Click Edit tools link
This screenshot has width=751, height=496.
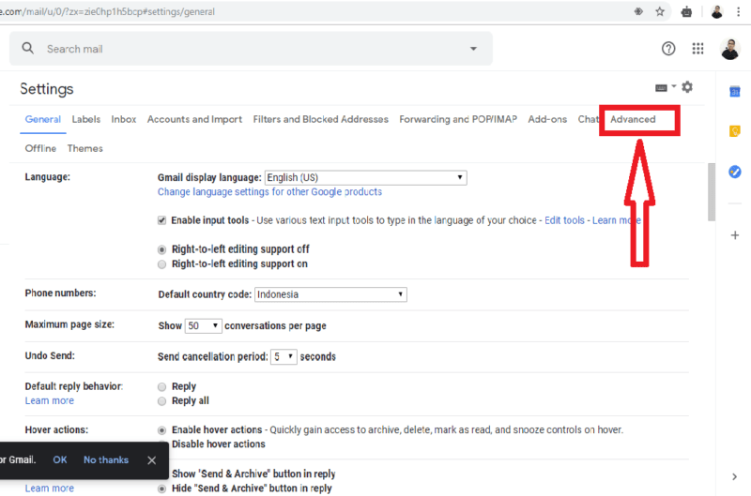564,220
